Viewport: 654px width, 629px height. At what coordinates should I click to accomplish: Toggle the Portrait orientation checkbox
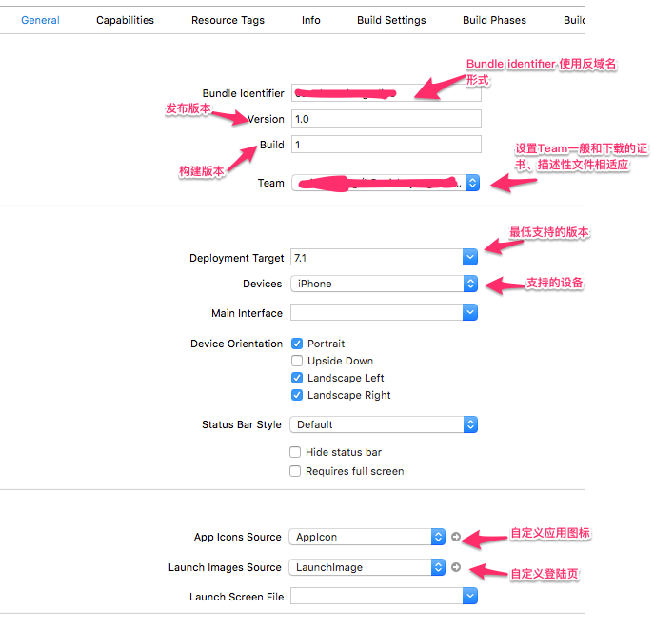297,344
